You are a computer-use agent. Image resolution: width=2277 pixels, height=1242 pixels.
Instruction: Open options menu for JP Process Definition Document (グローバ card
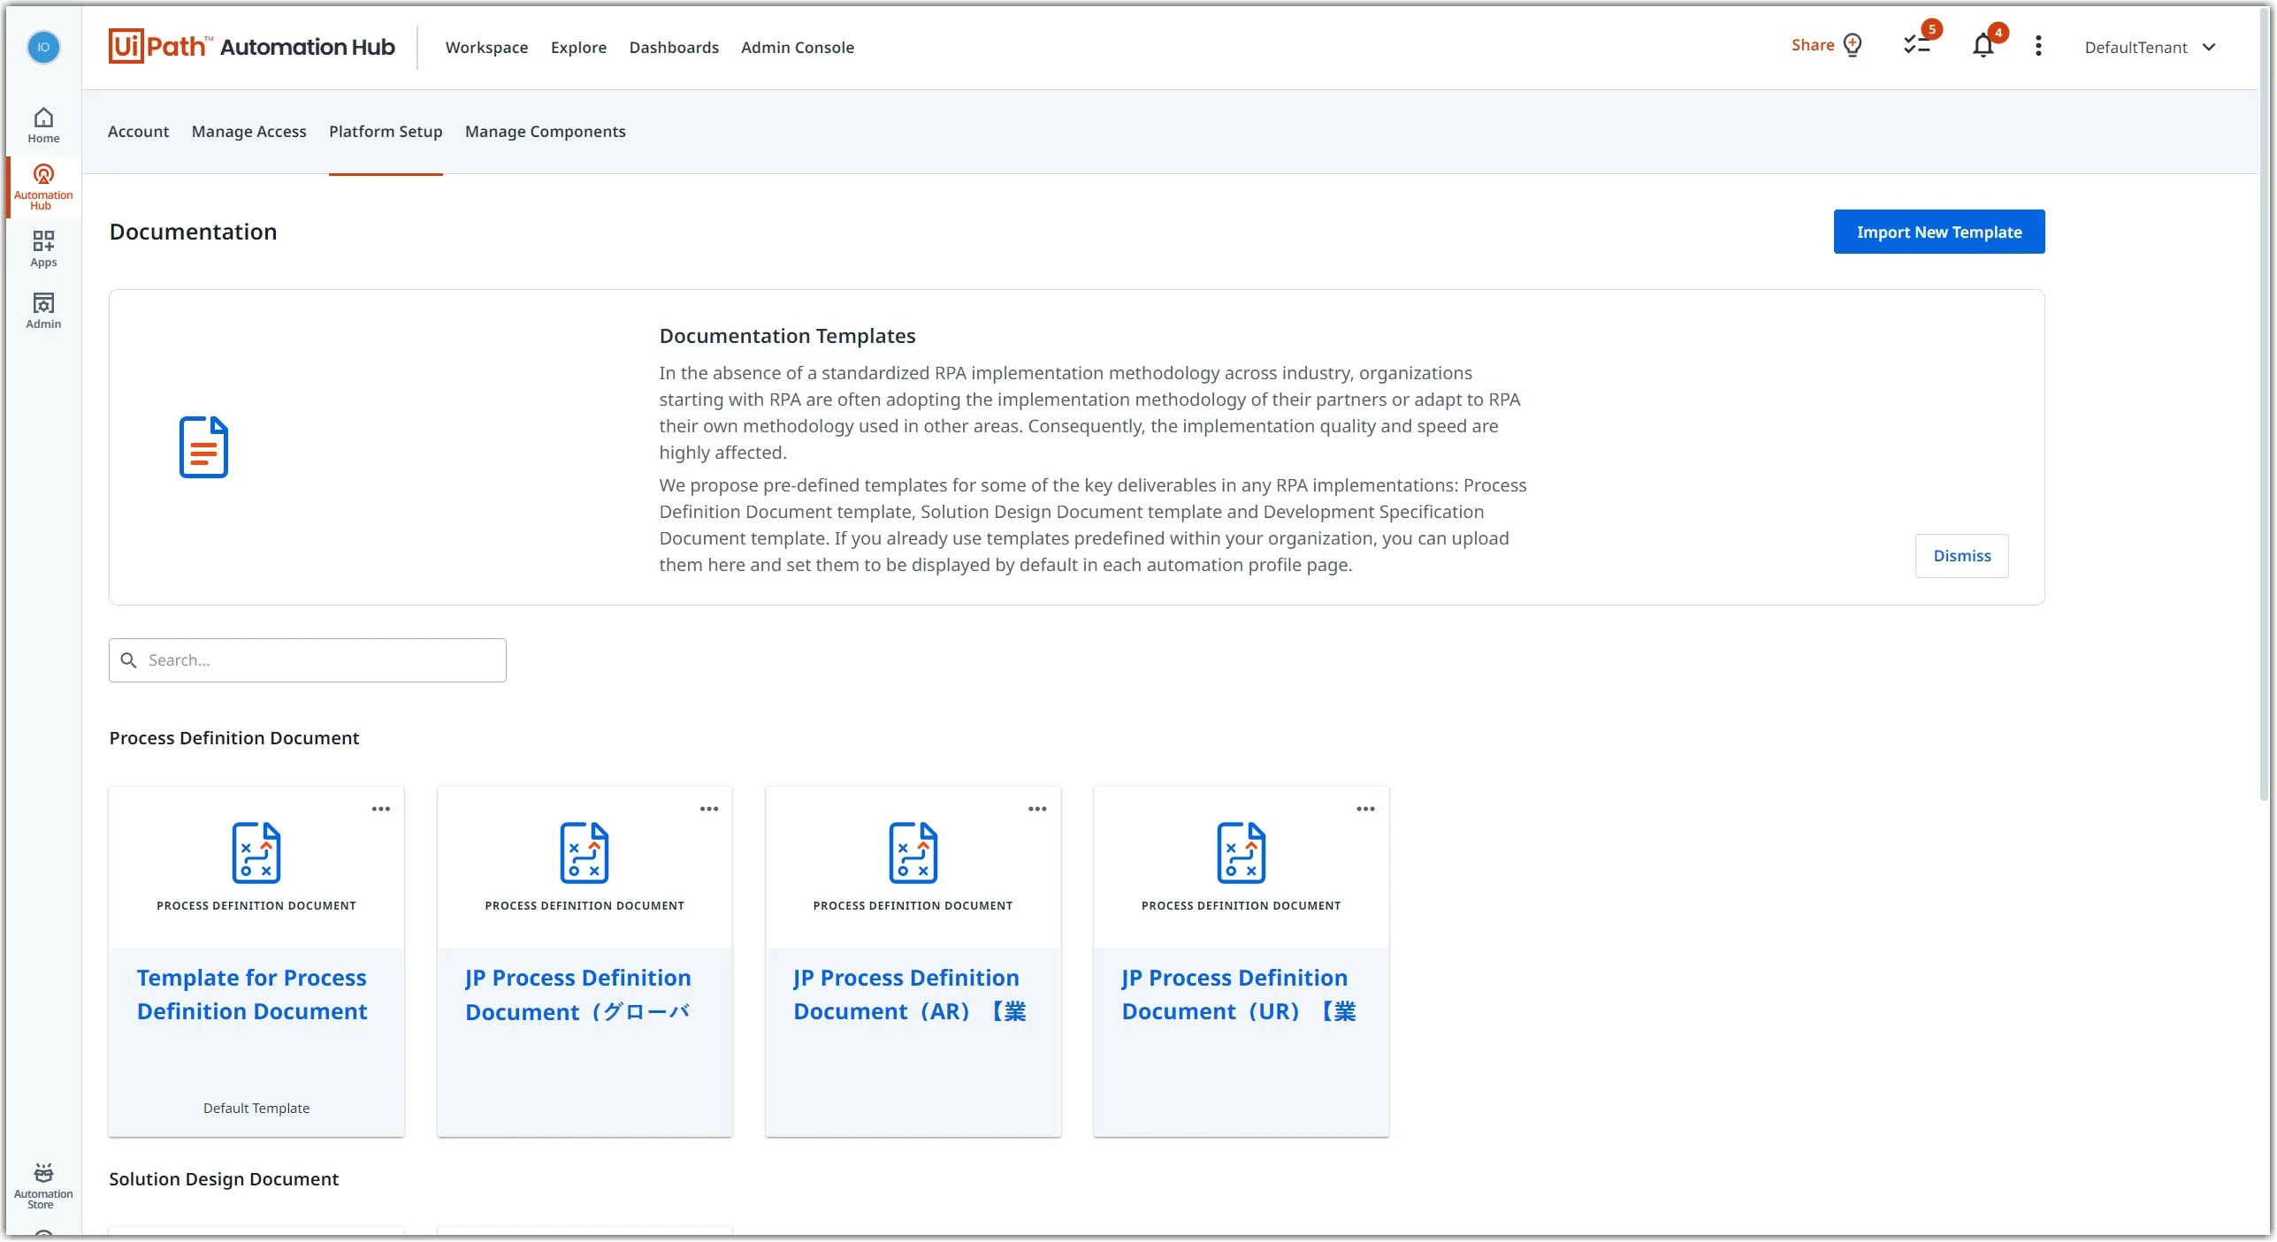click(709, 809)
